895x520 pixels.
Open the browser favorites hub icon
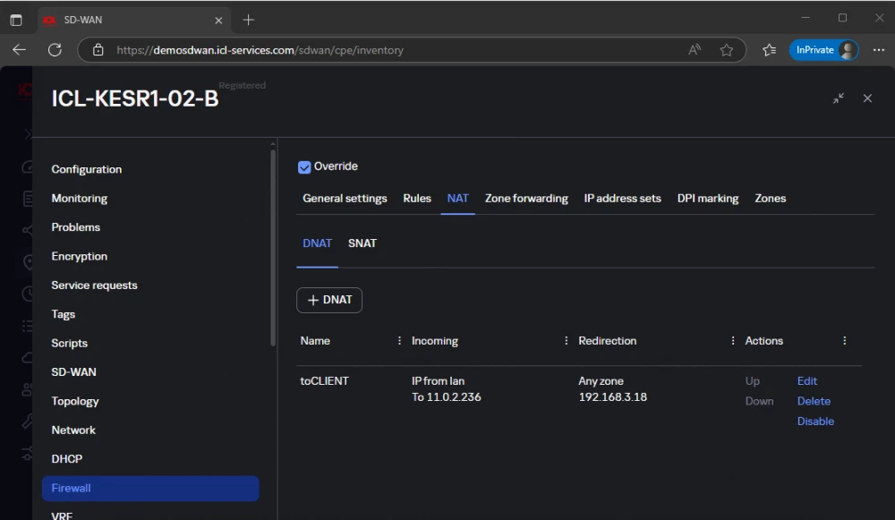coord(769,50)
